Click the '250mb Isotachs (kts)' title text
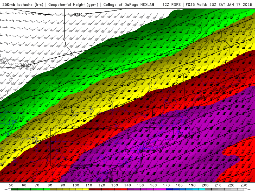This screenshot has height=191, width=255. pyautogui.click(x=23, y=4)
